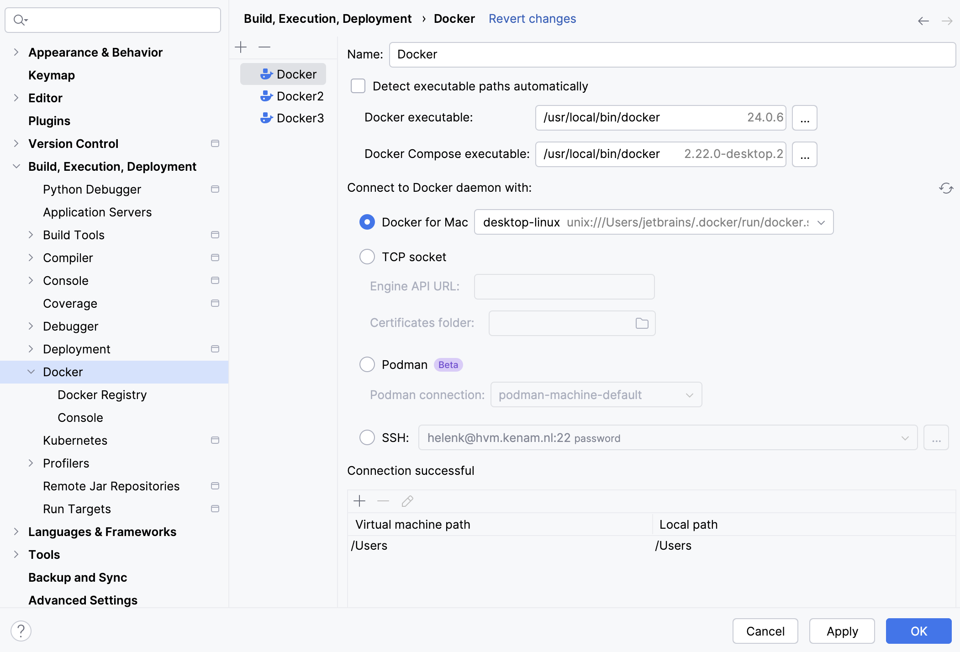The height and width of the screenshot is (652, 960).
Task: Open the desktop-linux connection dropdown
Action: (x=822, y=222)
